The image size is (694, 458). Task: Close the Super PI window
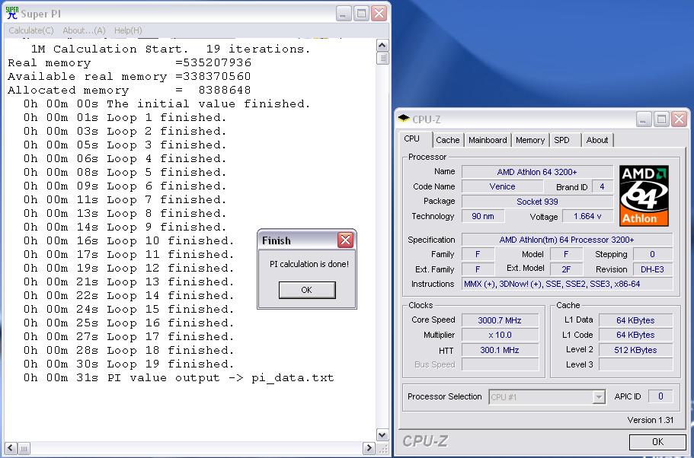tap(379, 13)
